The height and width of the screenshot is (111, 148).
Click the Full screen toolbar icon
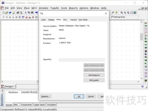click(x=135, y=13)
